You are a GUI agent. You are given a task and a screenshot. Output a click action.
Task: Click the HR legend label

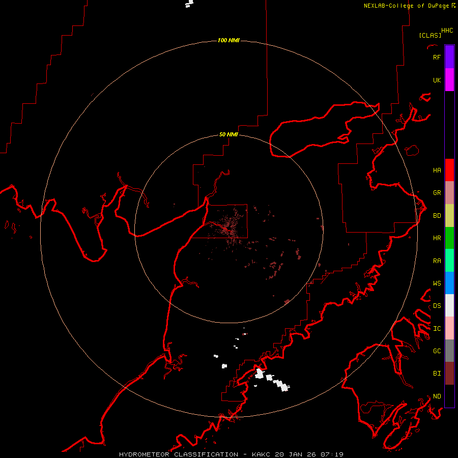tap(437, 238)
